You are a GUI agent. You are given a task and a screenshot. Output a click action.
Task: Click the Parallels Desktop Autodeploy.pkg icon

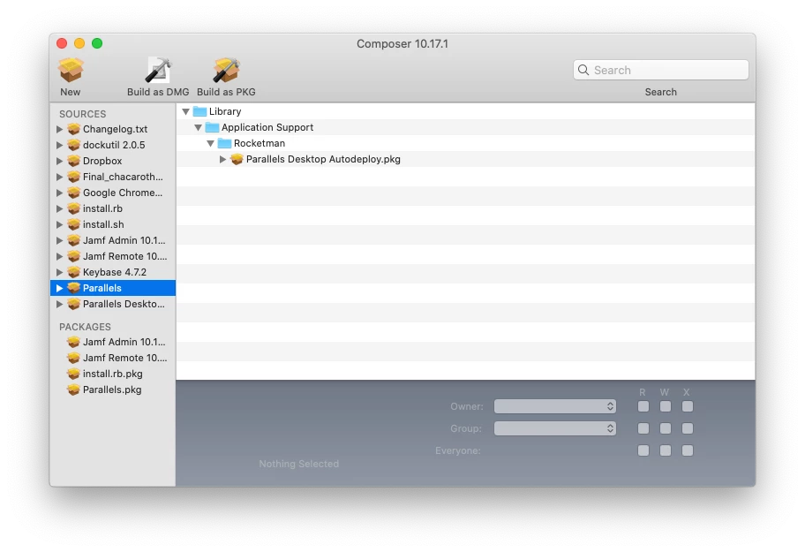237,159
